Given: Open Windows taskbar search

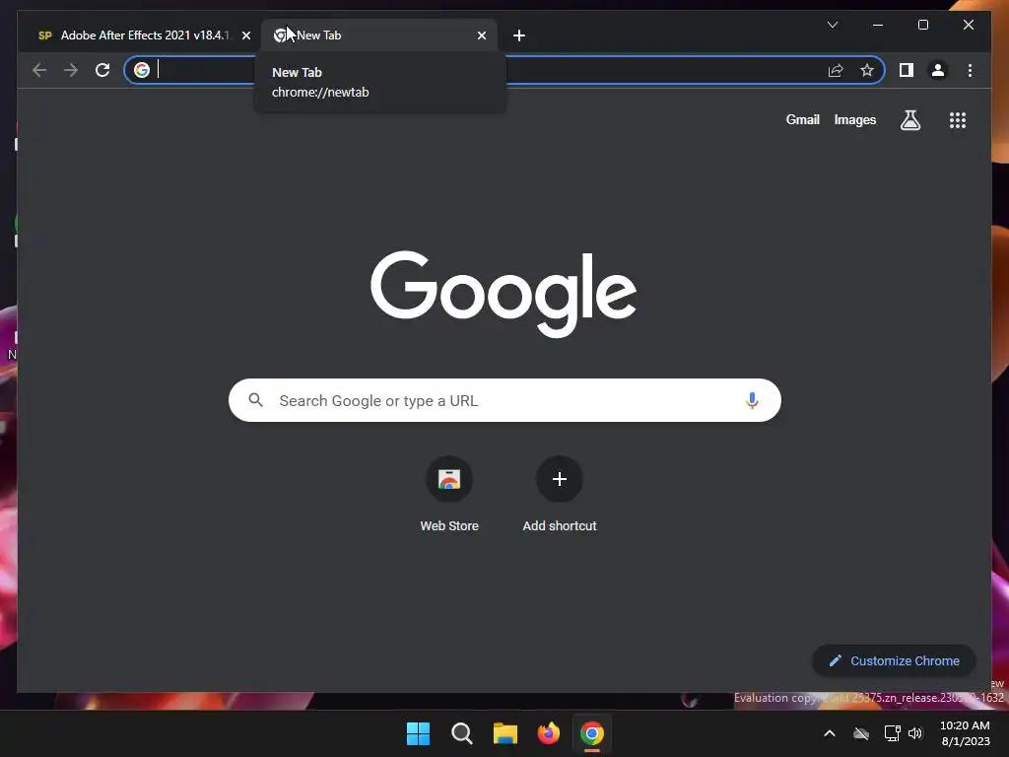Looking at the screenshot, I should (x=461, y=733).
